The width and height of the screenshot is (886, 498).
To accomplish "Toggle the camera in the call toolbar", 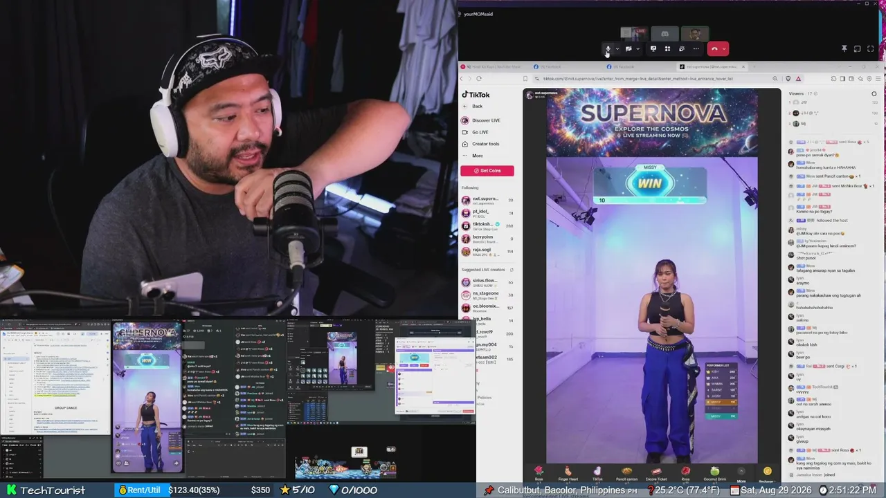I will coord(629,49).
